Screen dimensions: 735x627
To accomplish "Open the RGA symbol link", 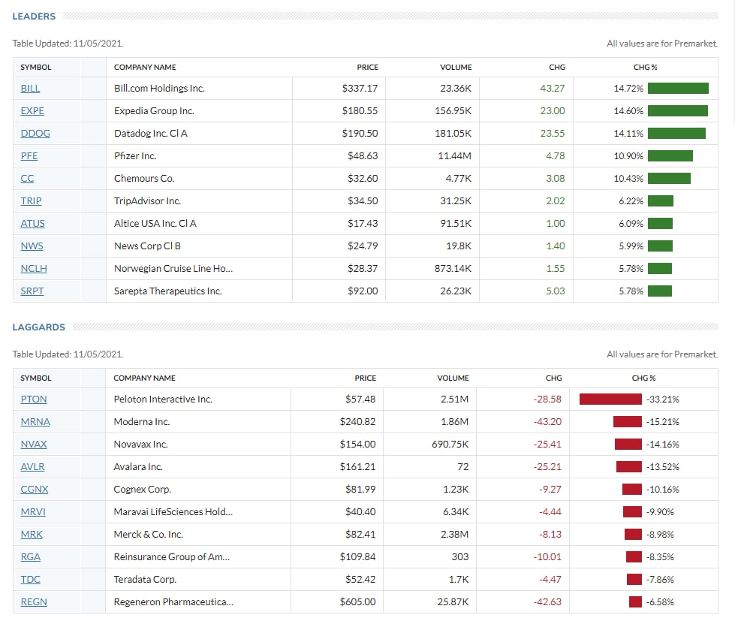I will [31, 556].
